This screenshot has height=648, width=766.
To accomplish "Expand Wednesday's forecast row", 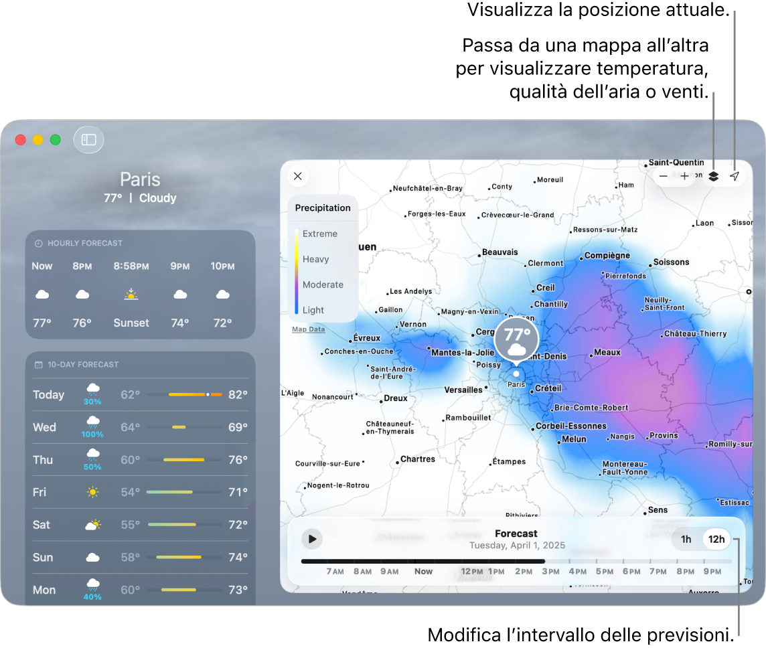I will pyautogui.click(x=140, y=427).
